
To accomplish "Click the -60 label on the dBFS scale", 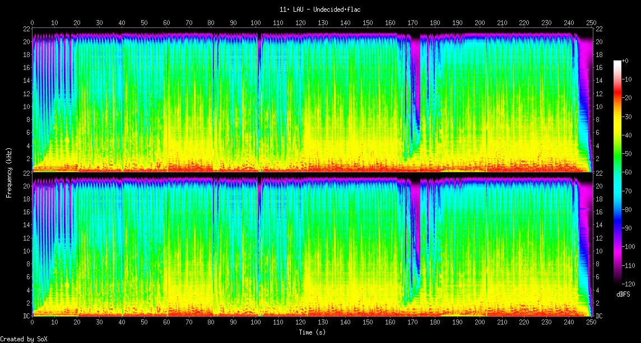I will point(628,173).
